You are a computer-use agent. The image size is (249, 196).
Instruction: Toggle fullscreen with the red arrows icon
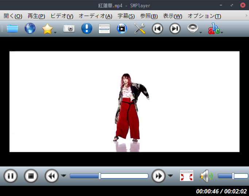coord(187,176)
